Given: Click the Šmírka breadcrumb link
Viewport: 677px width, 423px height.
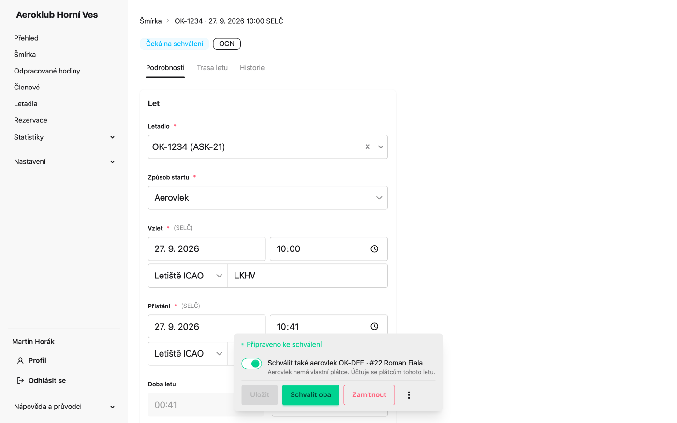Looking at the screenshot, I should tap(151, 21).
